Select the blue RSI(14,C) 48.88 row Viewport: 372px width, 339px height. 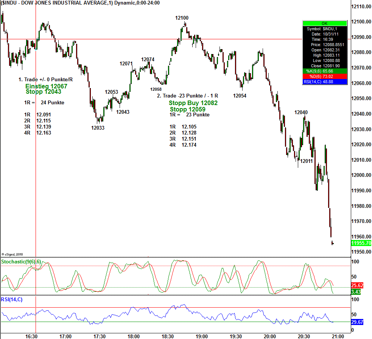click(324, 82)
